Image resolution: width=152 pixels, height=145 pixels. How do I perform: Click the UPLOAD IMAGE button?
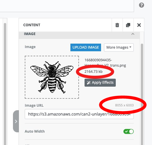[x=86, y=47]
